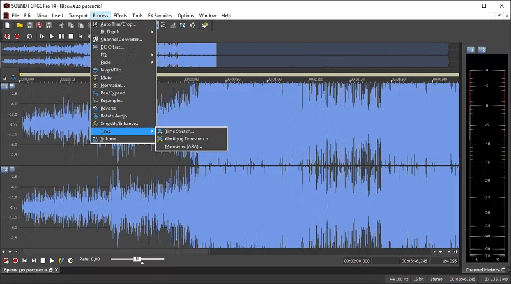Click the help icon in top toolbar
Viewport: 511px width, 284px height.
tap(205, 26)
